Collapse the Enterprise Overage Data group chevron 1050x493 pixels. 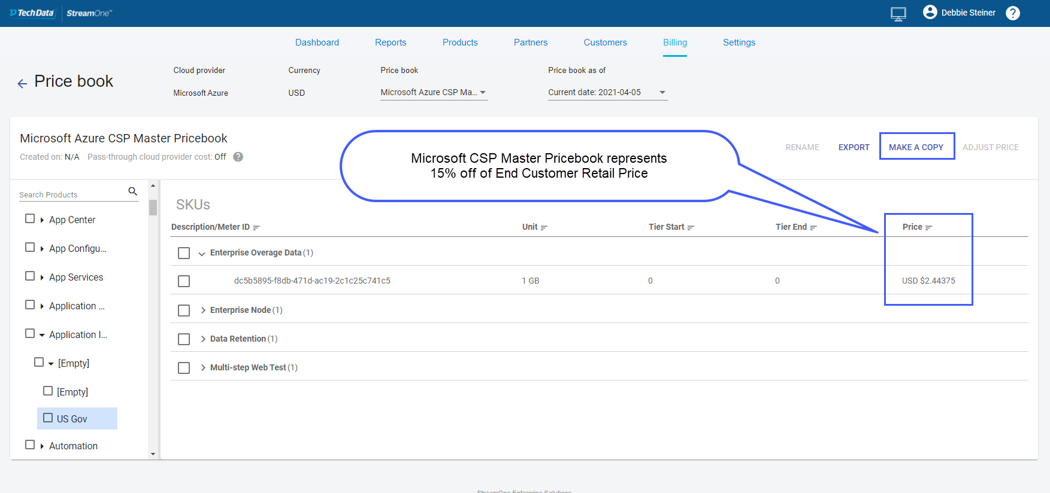[202, 254]
